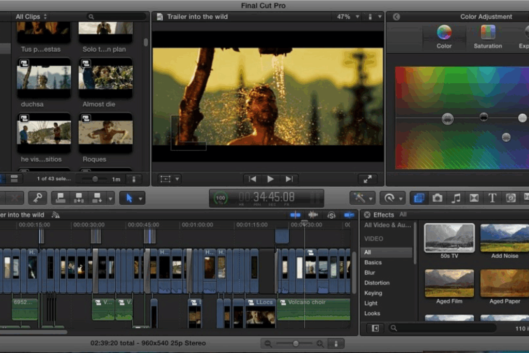
Task: Click the connect clip to primary storyline icon
Action: coord(61,198)
